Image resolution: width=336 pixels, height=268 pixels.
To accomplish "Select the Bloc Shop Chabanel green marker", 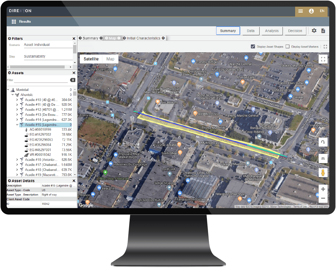I will [105, 173].
